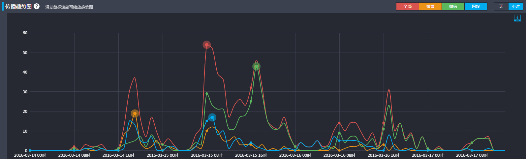This screenshot has height=159, width=526.
Task: Click axis label 2016-03-14 16时
Action: (x=118, y=155)
